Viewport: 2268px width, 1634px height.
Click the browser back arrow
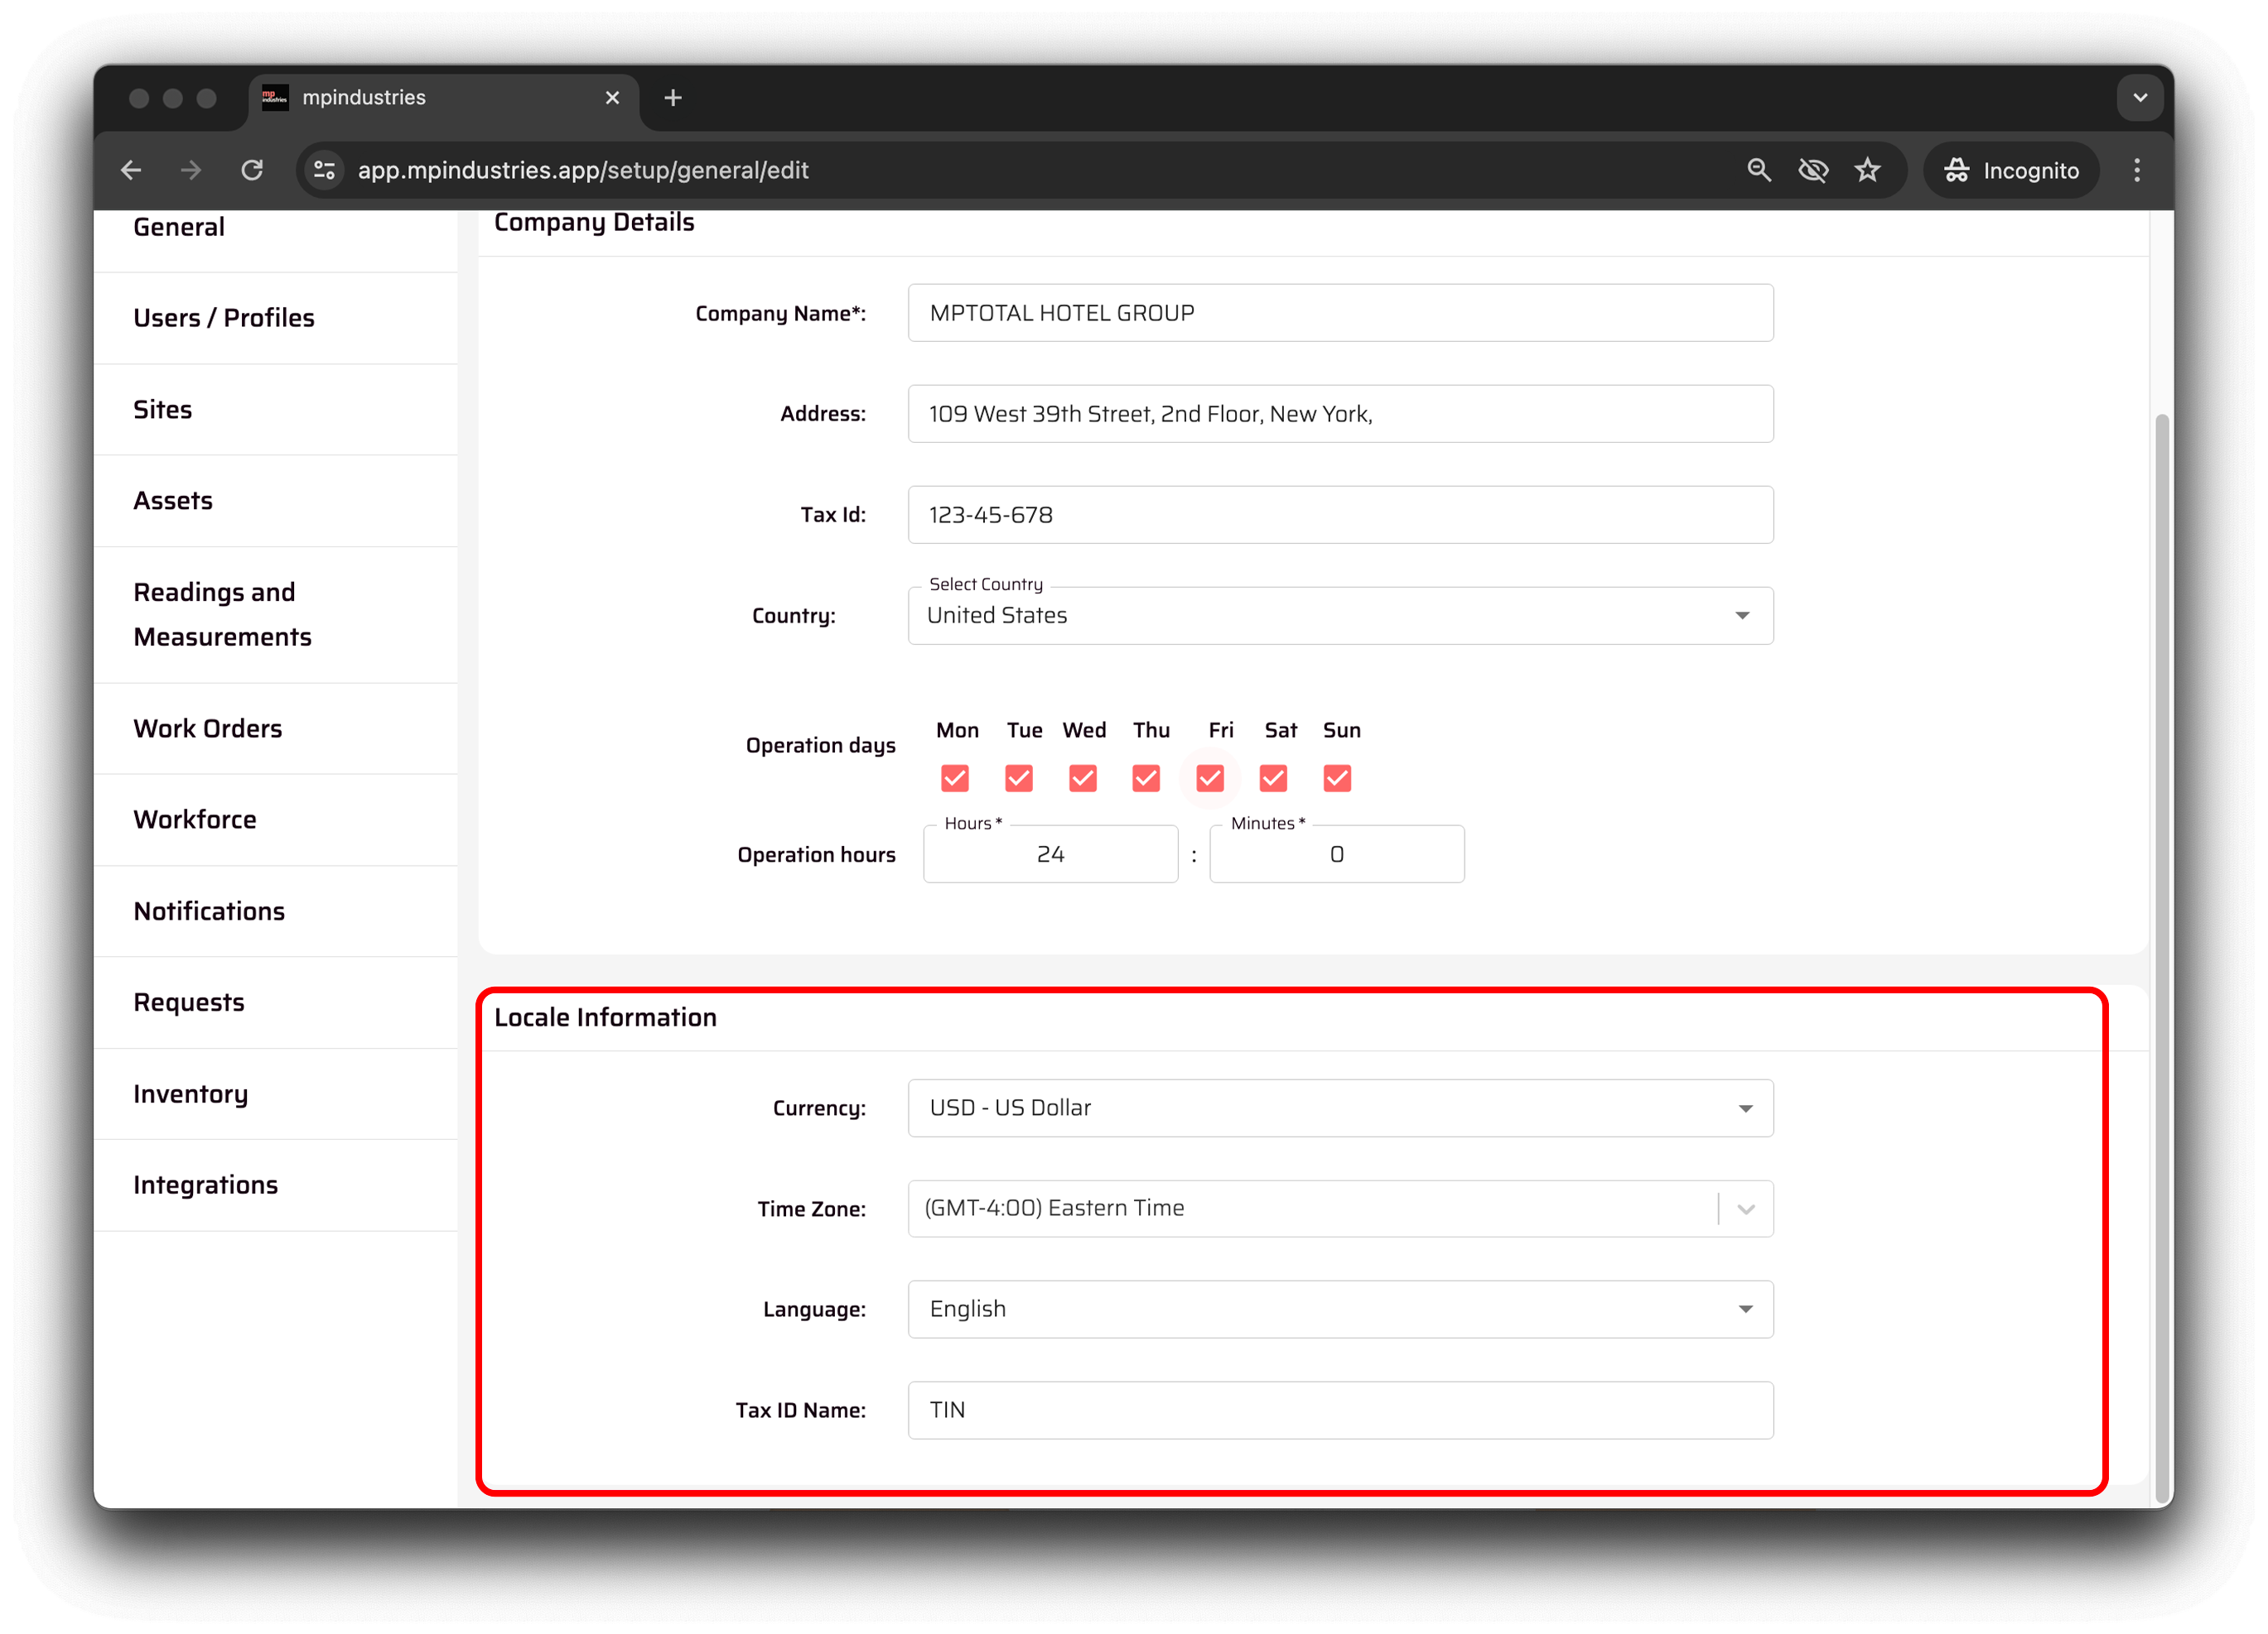[131, 171]
